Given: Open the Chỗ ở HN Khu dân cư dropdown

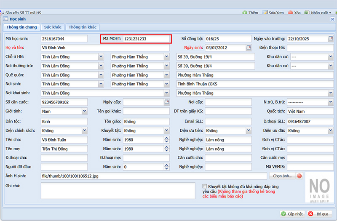Looking at the screenshot, I should 331,57.
